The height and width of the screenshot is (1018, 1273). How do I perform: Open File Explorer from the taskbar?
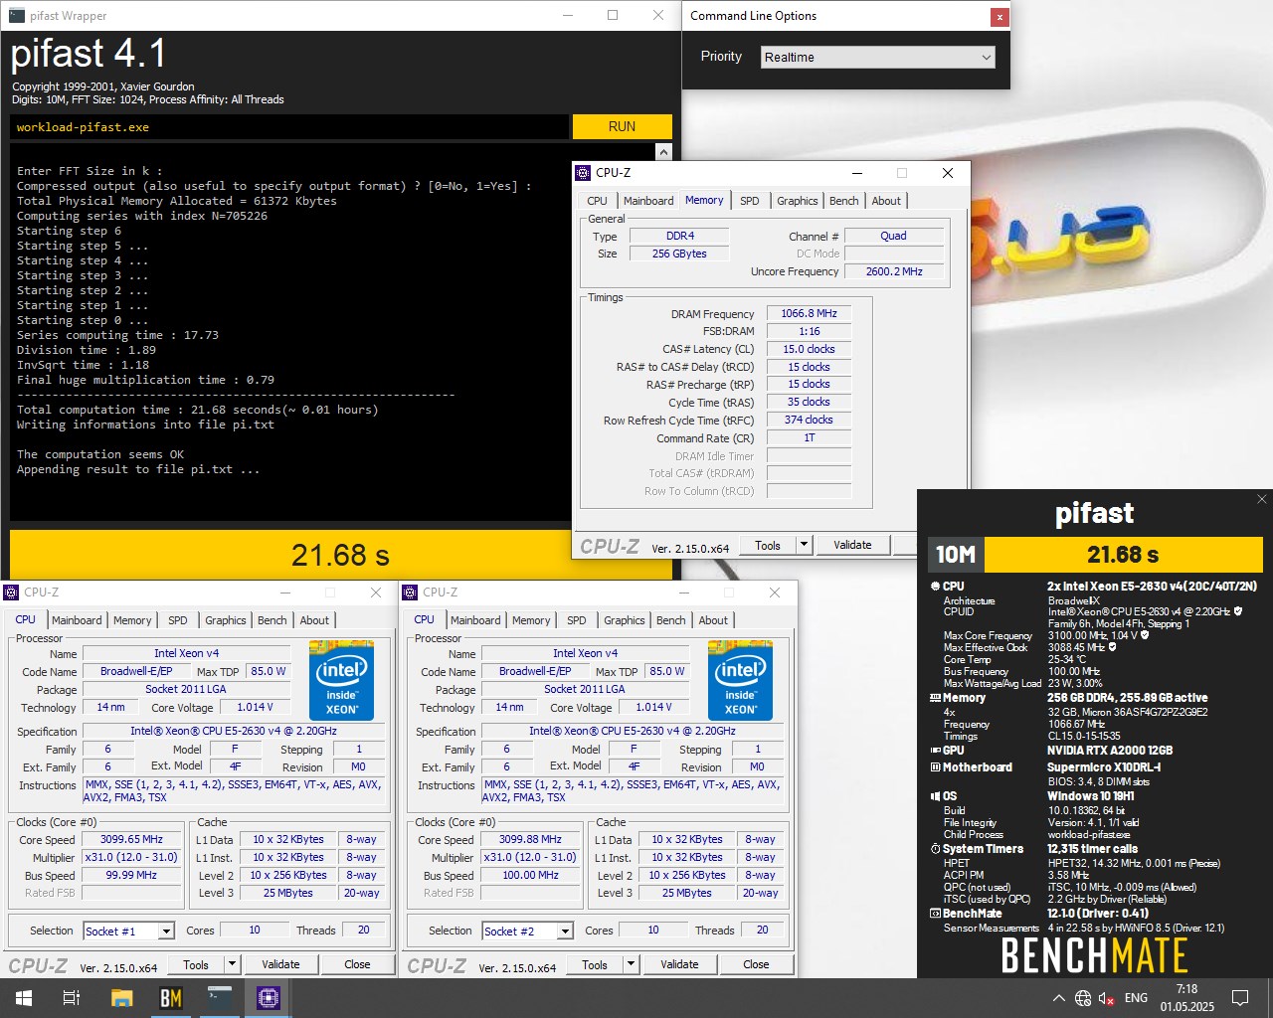[x=121, y=998]
